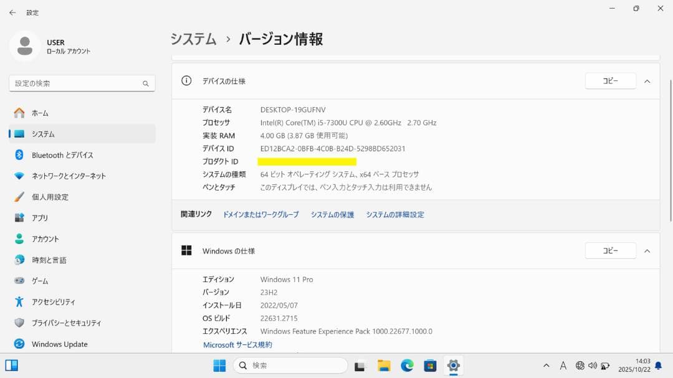The image size is (673, 378).
Task: Select the システム sidebar item
Action: point(82,134)
